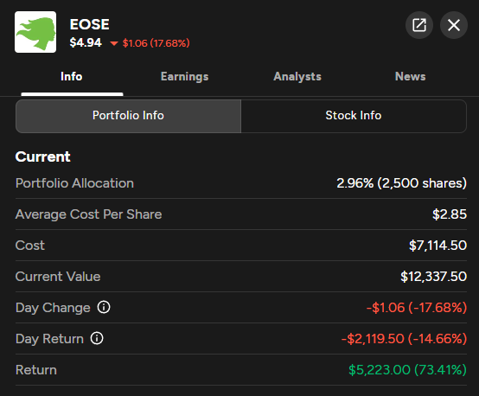The image size is (479, 396).
Task: Click the $4.94 current price
Action: click(86, 42)
